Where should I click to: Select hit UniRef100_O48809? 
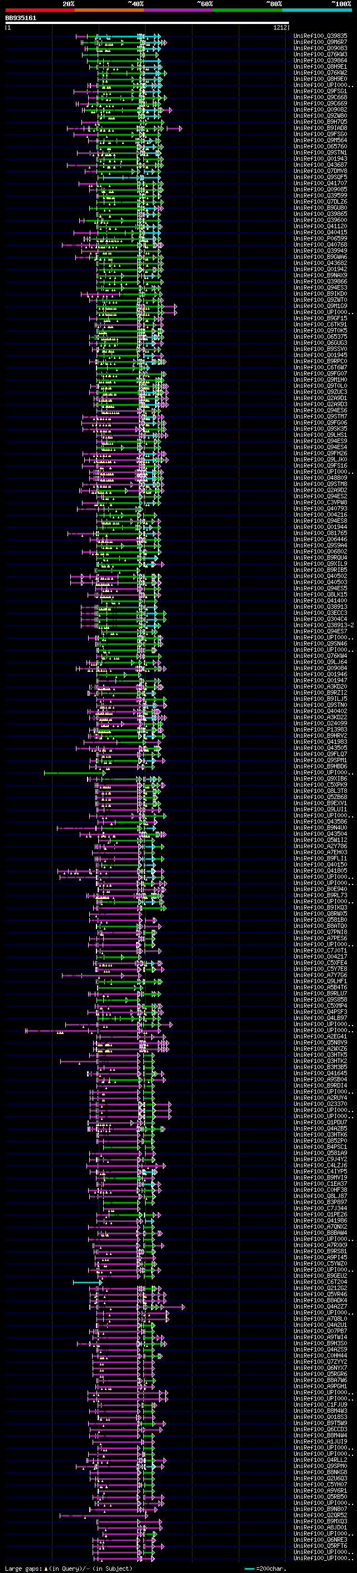click(x=320, y=478)
